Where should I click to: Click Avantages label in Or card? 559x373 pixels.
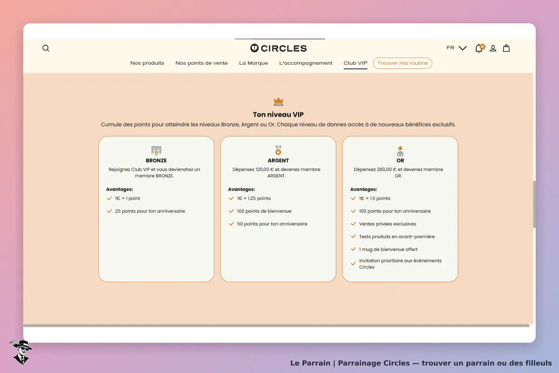coord(364,189)
